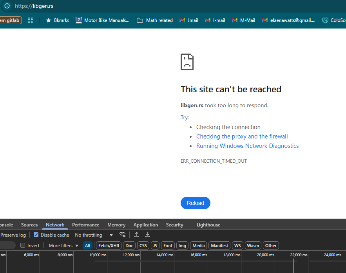Click the export HAR download icon
Screen dimensions: 346x273
click(x=148, y=235)
